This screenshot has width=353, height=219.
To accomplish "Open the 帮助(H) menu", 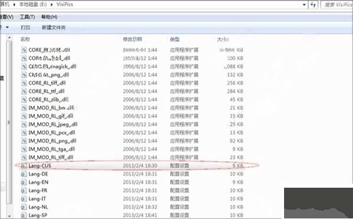I will (x=49, y=17).
